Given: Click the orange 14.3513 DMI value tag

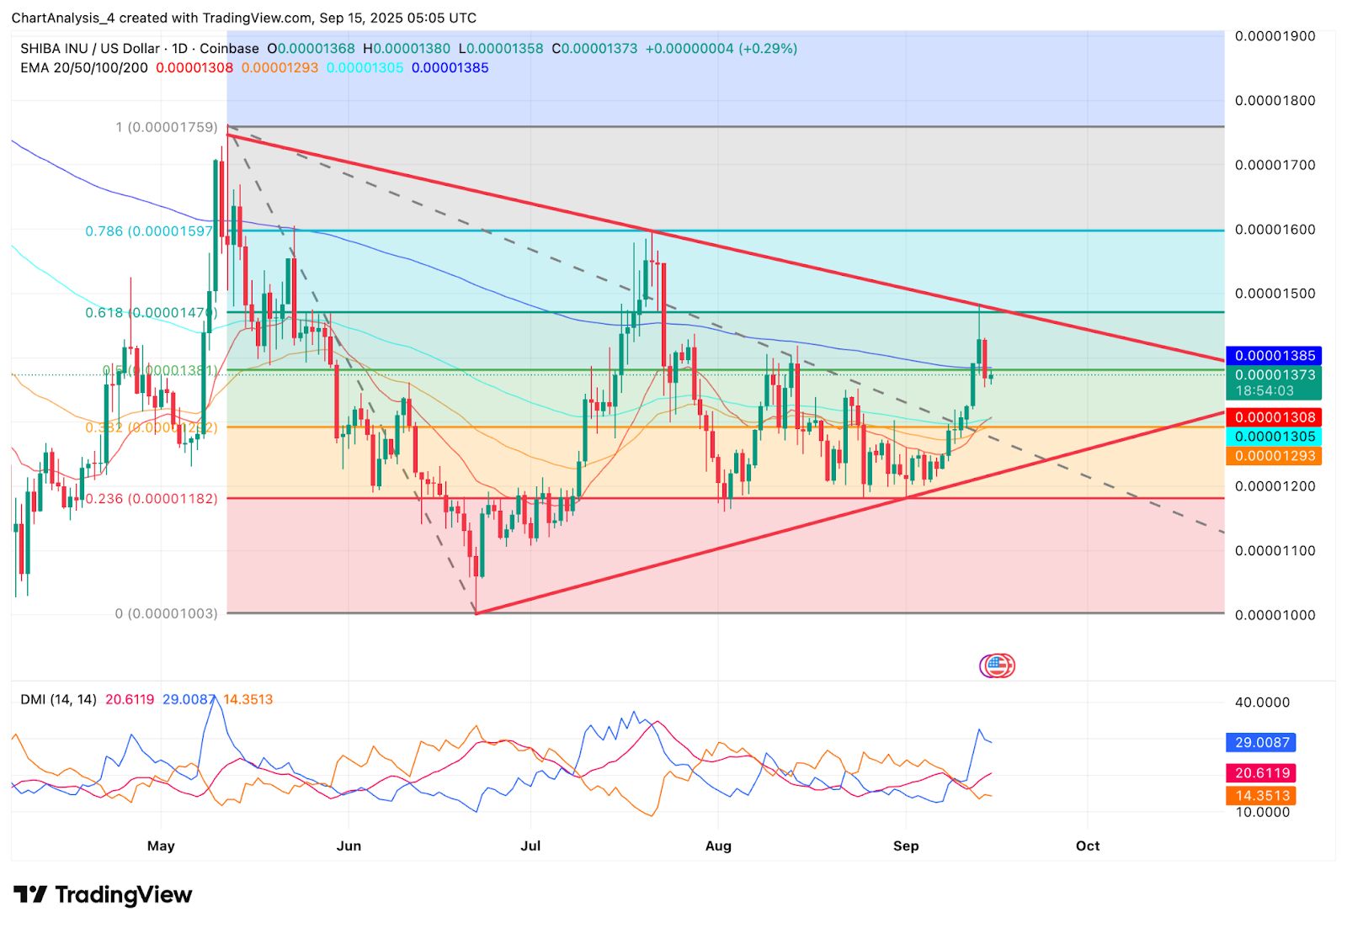Looking at the screenshot, I should [1260, 796].
